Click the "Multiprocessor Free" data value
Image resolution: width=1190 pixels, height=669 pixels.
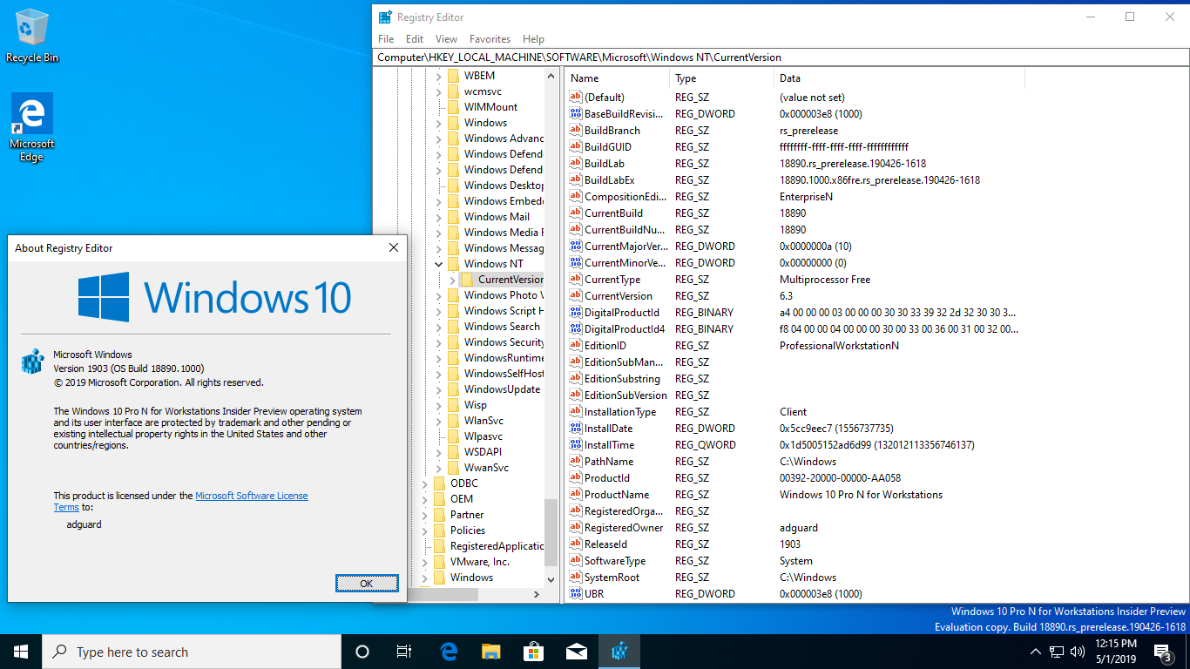pos(825,280)
